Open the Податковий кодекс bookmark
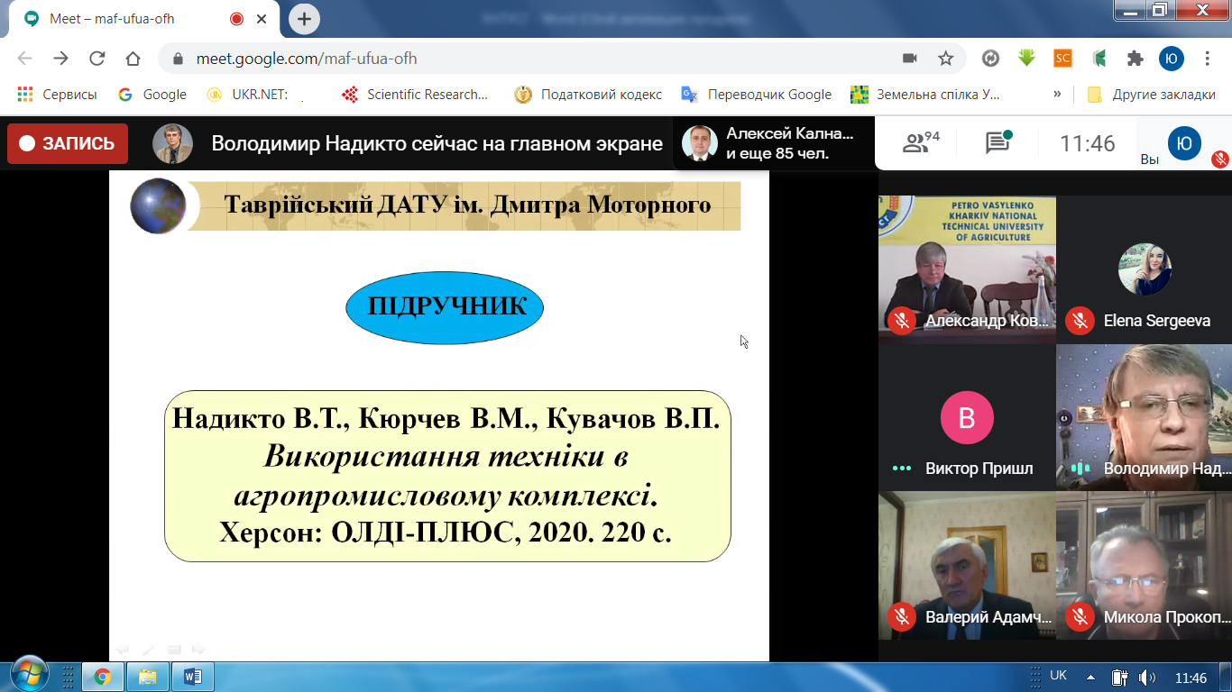The width and height of the screenshot is (1232, 692). (x=588, y=94)
